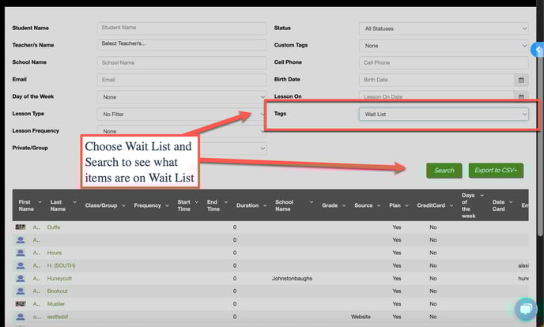Sort by the School Name column header
The width and height of the screenshot is (544, 327).
(285, 205)
